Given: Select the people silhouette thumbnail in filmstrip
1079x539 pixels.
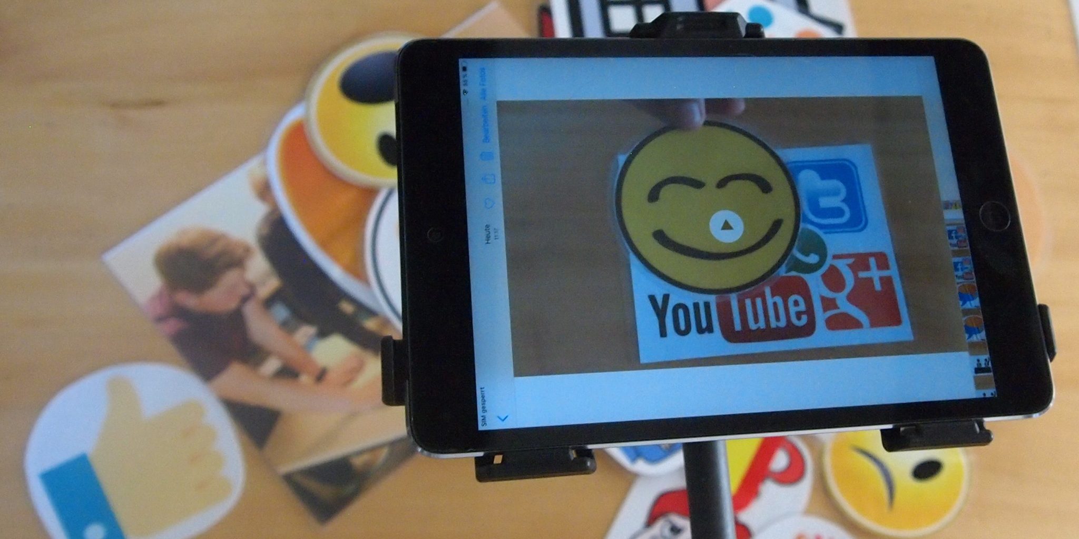Looking at the screenshot, I should point(981,365).
